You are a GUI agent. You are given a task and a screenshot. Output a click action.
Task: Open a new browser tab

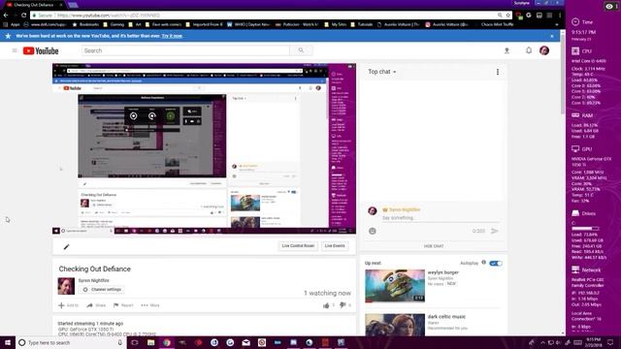click(73, 5)
